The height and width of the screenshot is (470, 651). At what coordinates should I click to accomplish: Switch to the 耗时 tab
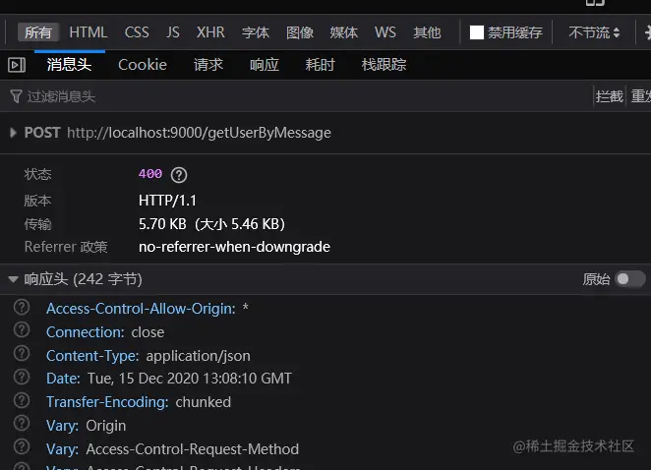[321, 65]
